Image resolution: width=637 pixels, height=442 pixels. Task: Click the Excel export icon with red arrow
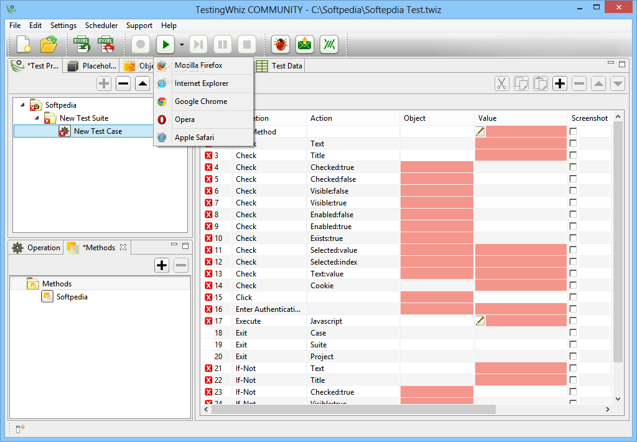106,44
